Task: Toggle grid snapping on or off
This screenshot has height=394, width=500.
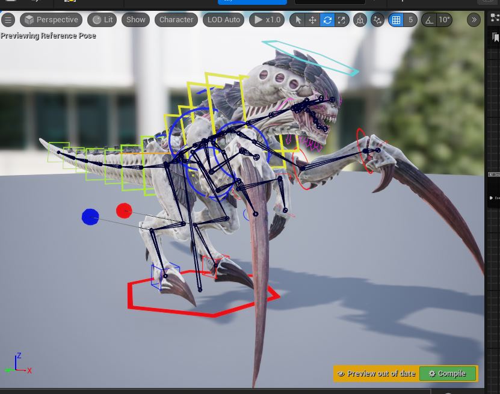Action: point(396,20)
